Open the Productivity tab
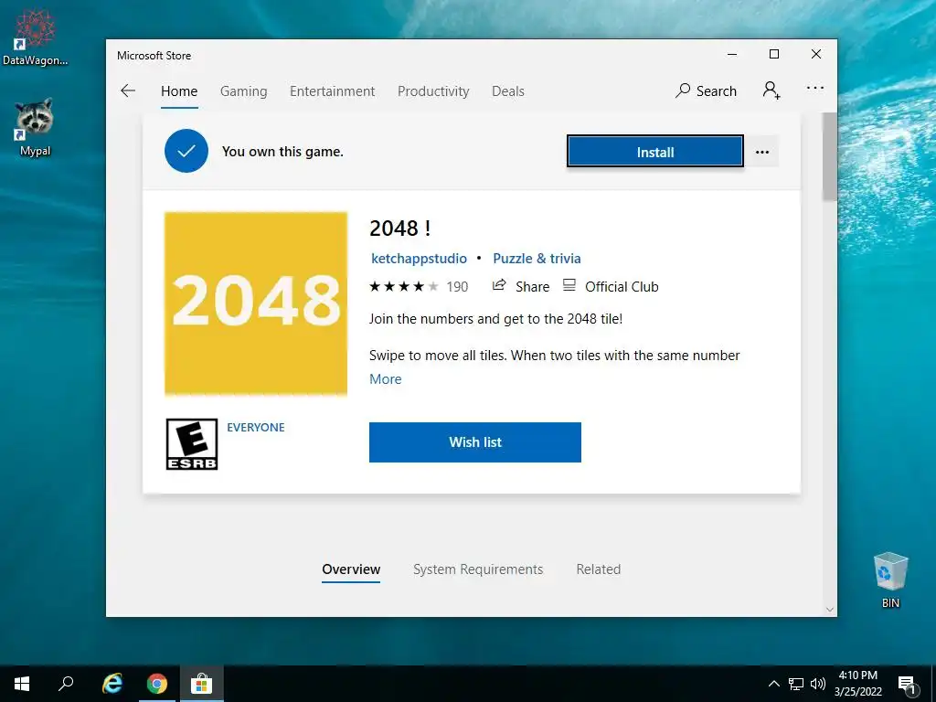The height and width of the screenshot is (702, 936). [x=433, y=91]
